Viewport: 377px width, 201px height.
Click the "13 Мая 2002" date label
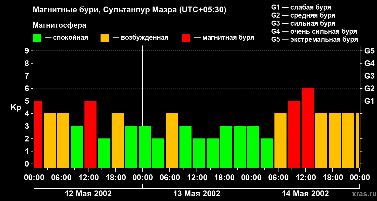click(197, 194)
